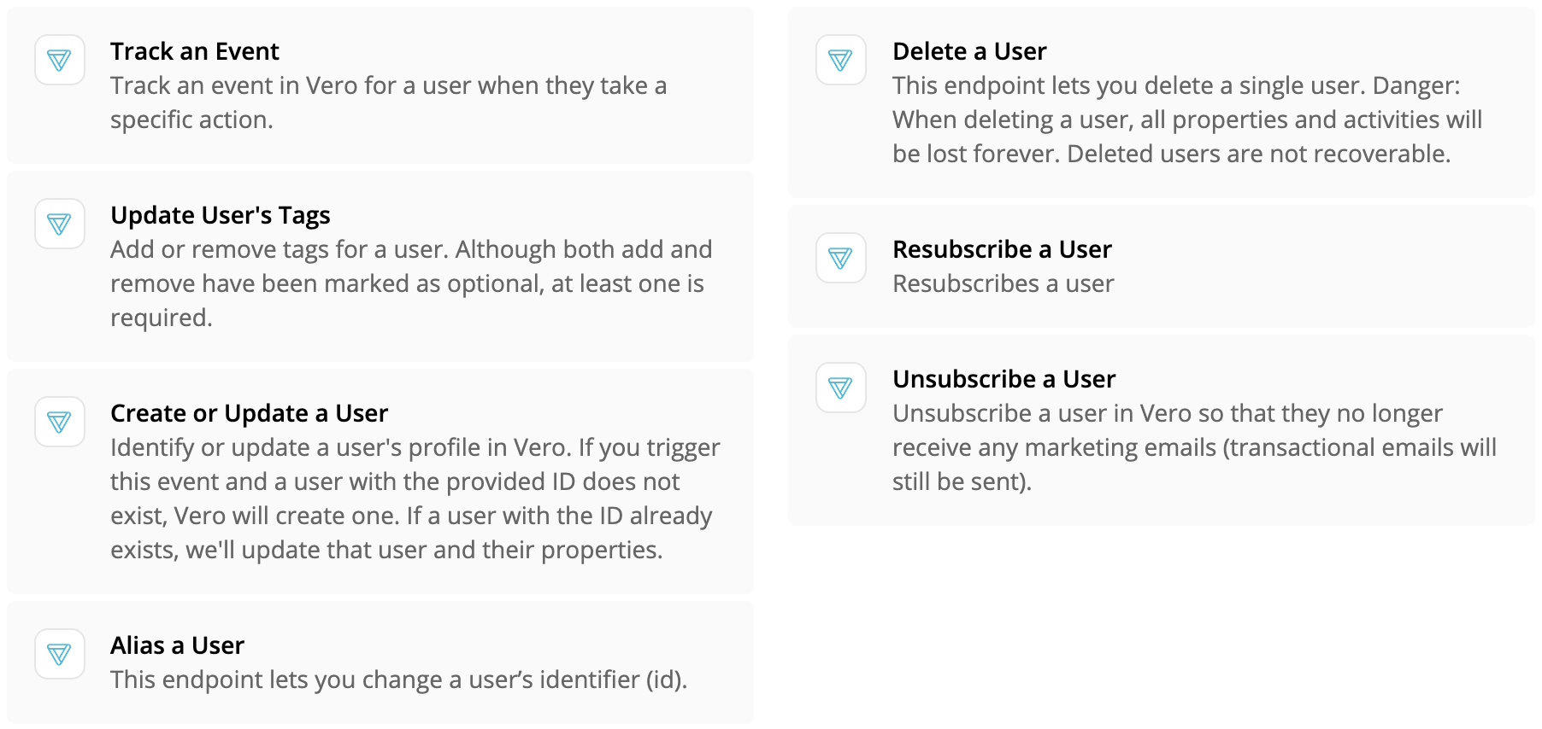This screenshot has width=1542, height=729.
Task: Click the Vero icon beside Delete a User
Action: tap(840, 60)
